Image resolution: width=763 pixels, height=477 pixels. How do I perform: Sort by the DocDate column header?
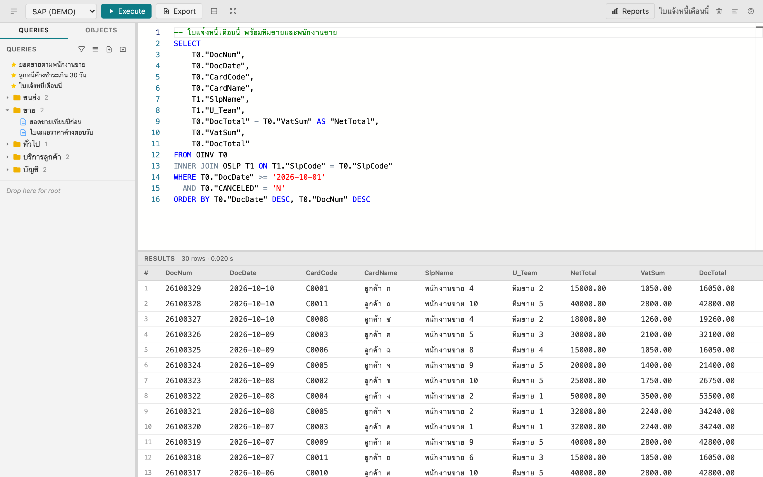click(x=243, y=273)
